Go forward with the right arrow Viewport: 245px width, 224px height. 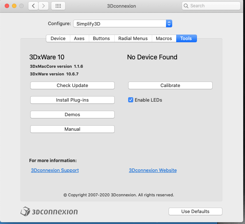(x=43, y=6)
